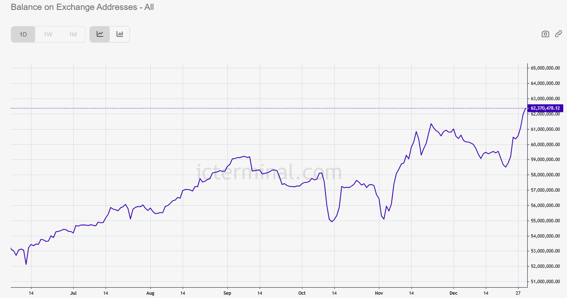Switch to bar chart view icon
Image resolution: width=567 pixels, height=298 pixels.
(120, 34)
